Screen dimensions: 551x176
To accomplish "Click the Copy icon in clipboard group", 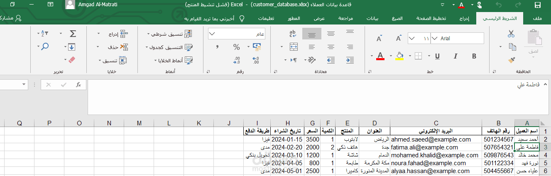I will click(x=512, y=47).
